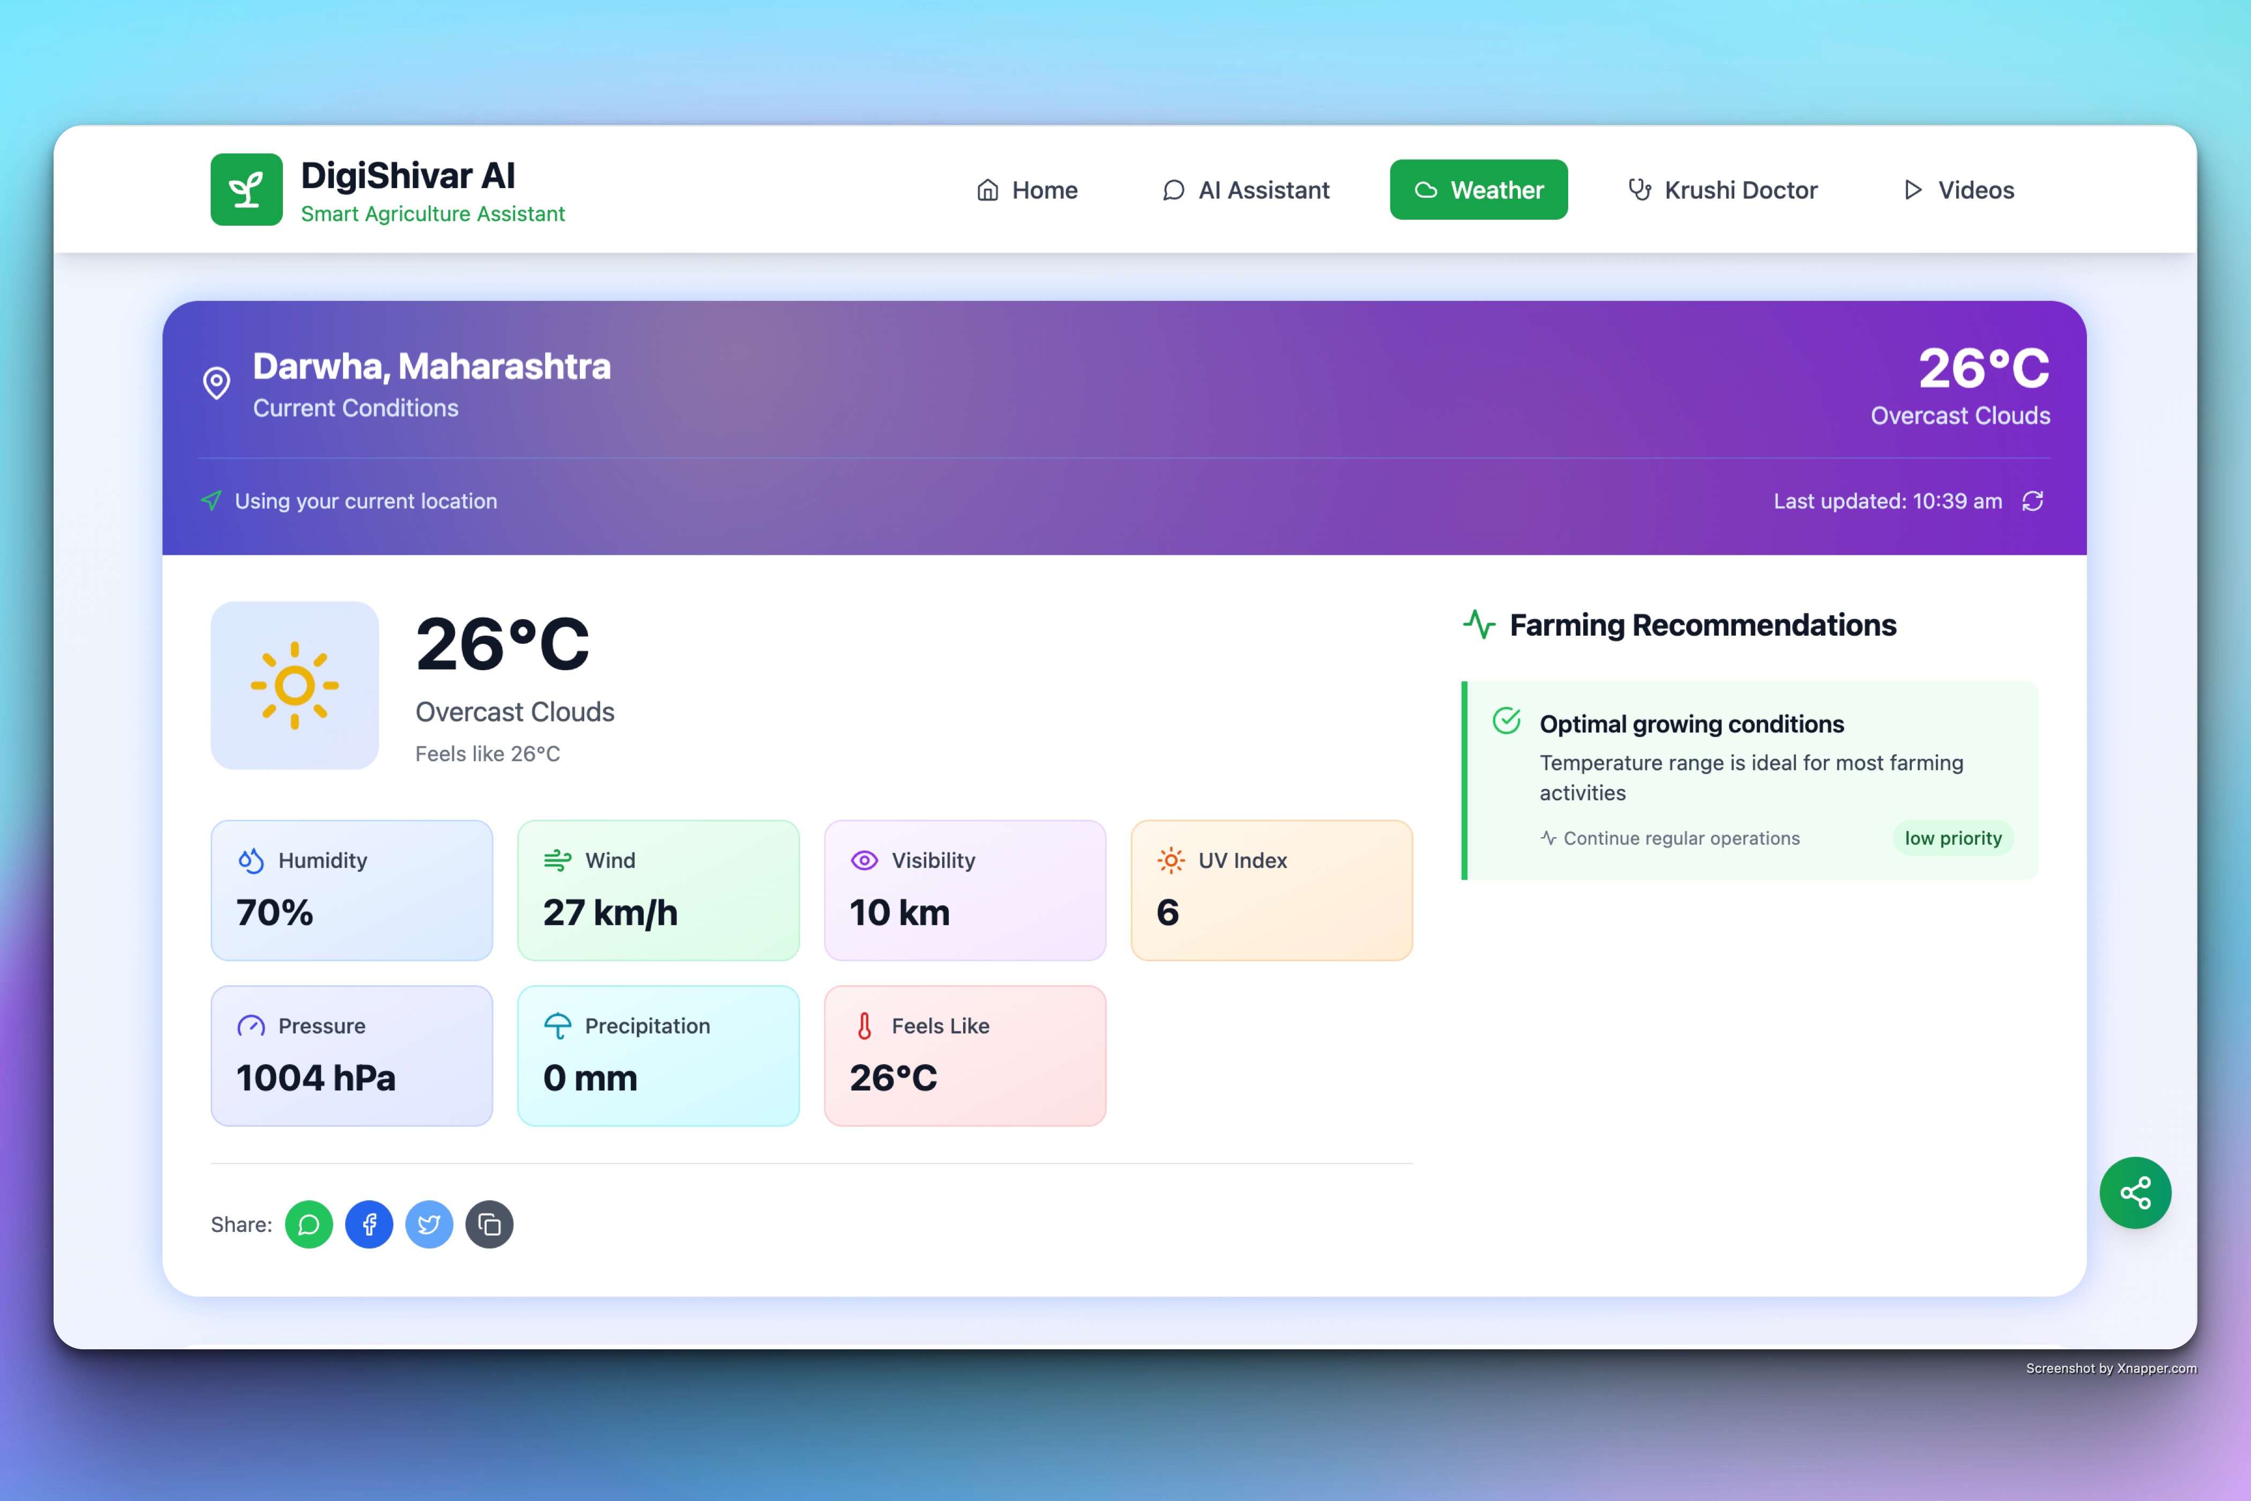Click the sun weather condition icon
The width and height of the screenshot is (2251, 1501).
(x=295, y=686)
